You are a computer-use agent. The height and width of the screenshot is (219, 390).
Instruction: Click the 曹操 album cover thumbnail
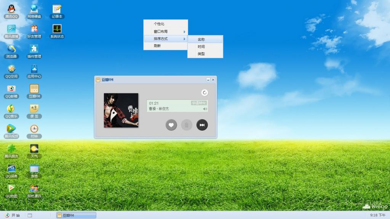[x=121, y=110]
